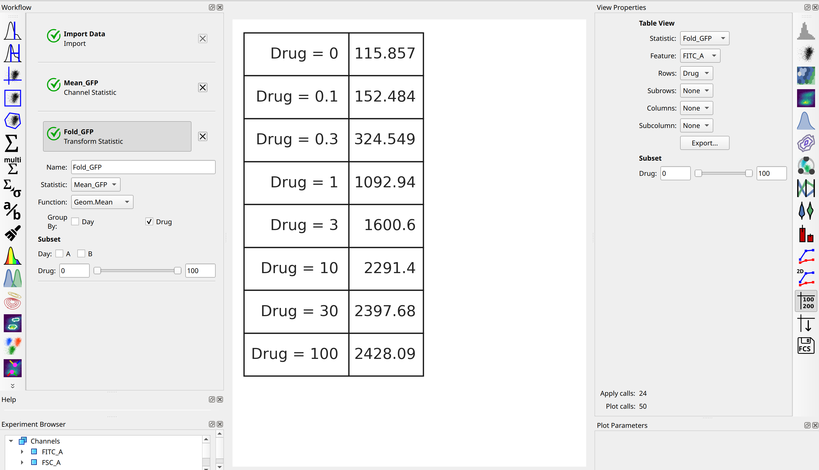Open the Violin plot view
Viewport: 819px width, 470px height.
click(x=806, y=210)
